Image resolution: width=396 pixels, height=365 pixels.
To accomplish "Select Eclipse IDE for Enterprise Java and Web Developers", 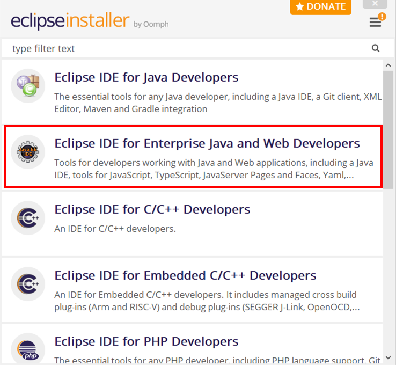I will (207, 143).
